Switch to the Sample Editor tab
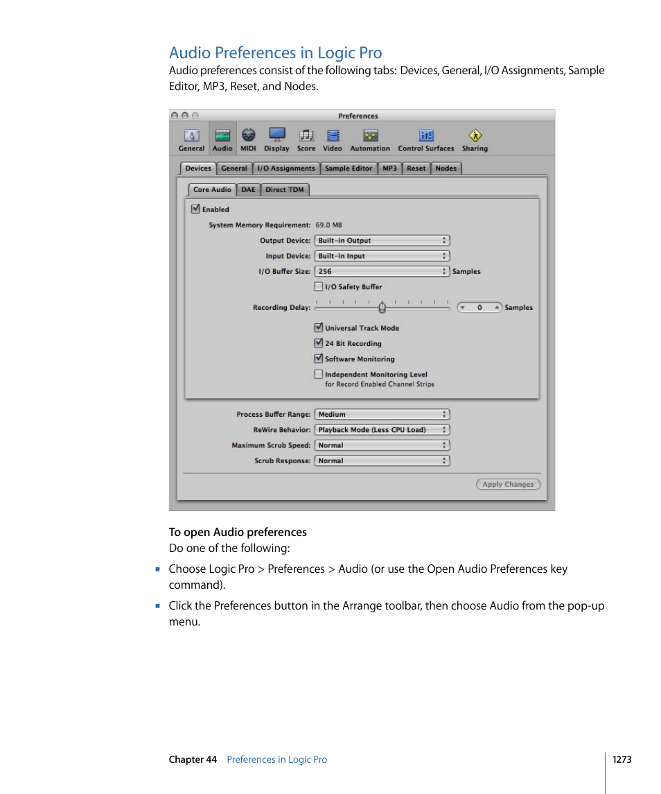The image size is (661, 794). (x=349, y=168)
